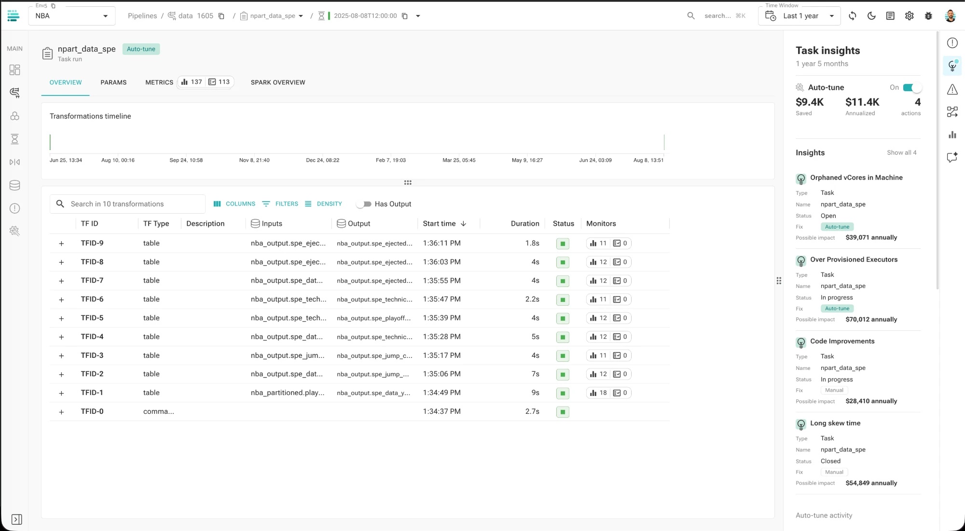Viewport: 965px width, 531px height.
Task: Open the database icon in left sidebar
Action: click(15, 185)
